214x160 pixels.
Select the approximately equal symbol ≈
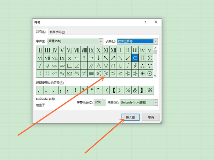[62, 74]
